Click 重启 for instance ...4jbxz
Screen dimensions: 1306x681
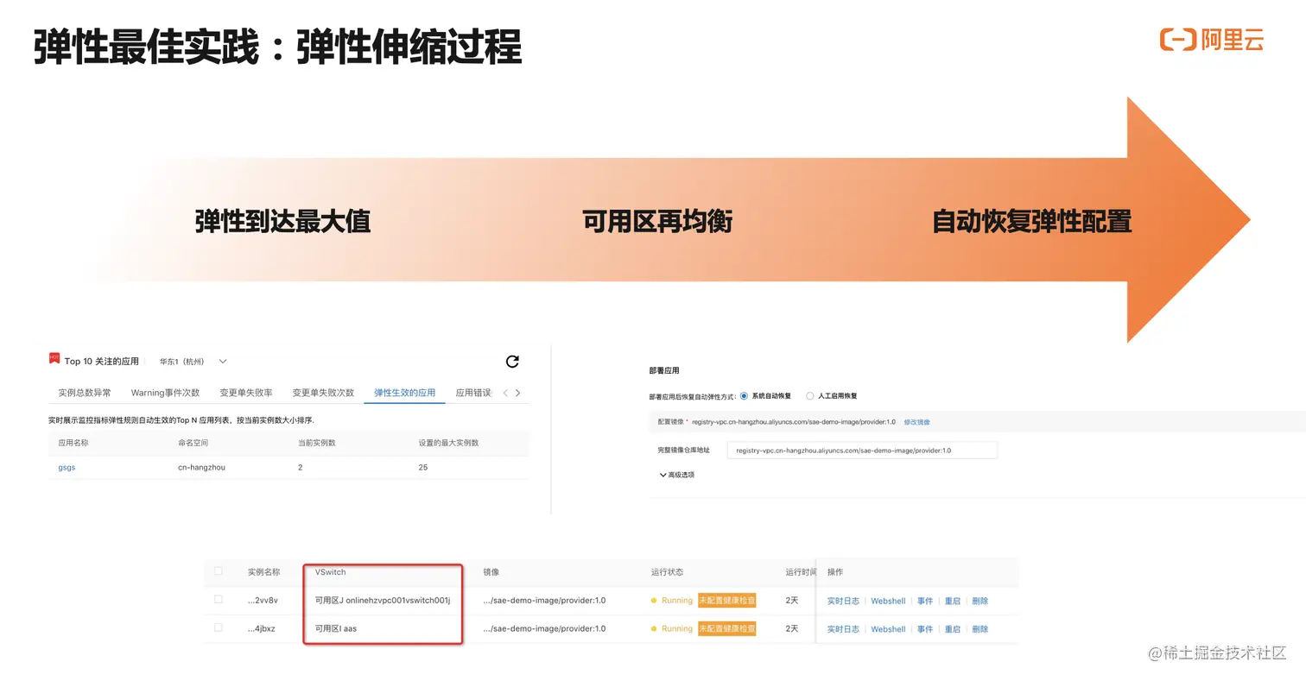[x=953, y=629]
